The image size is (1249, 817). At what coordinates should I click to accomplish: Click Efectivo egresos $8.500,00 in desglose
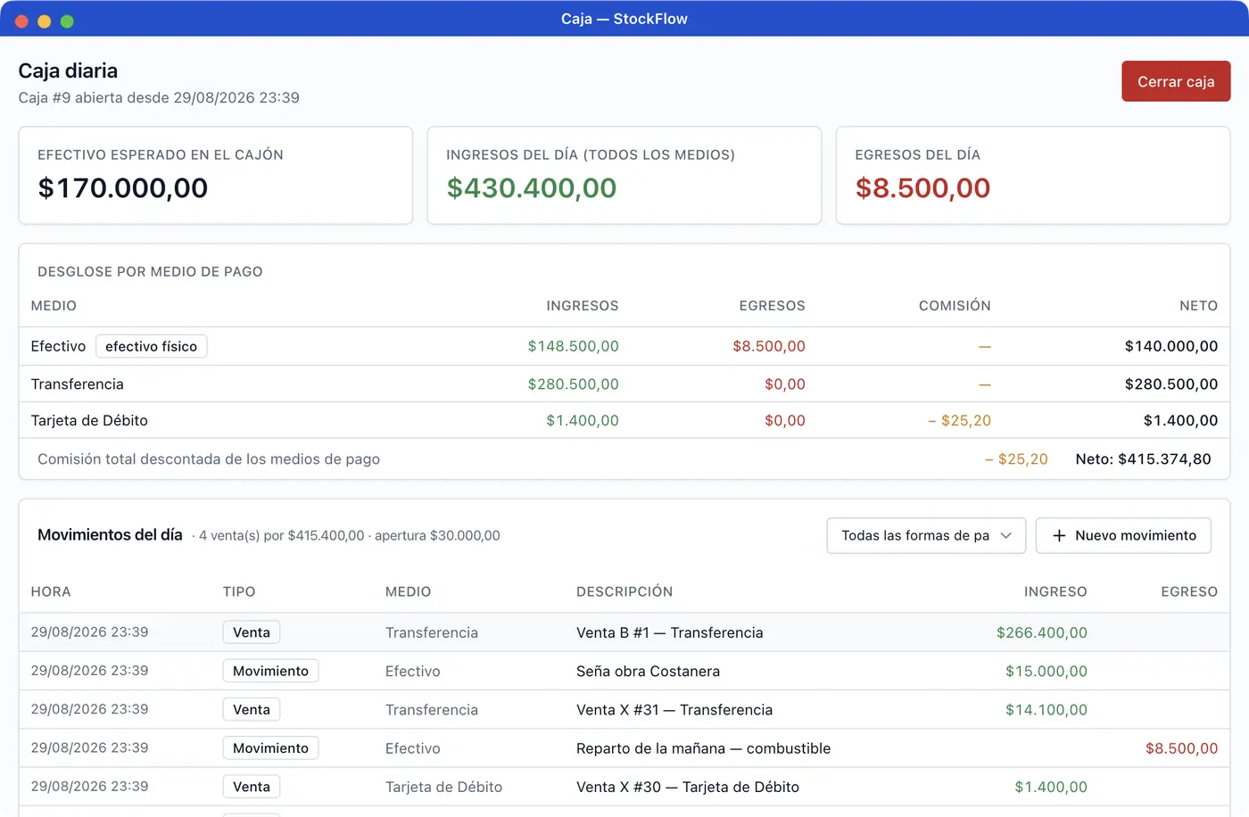[x=769, y=346]
